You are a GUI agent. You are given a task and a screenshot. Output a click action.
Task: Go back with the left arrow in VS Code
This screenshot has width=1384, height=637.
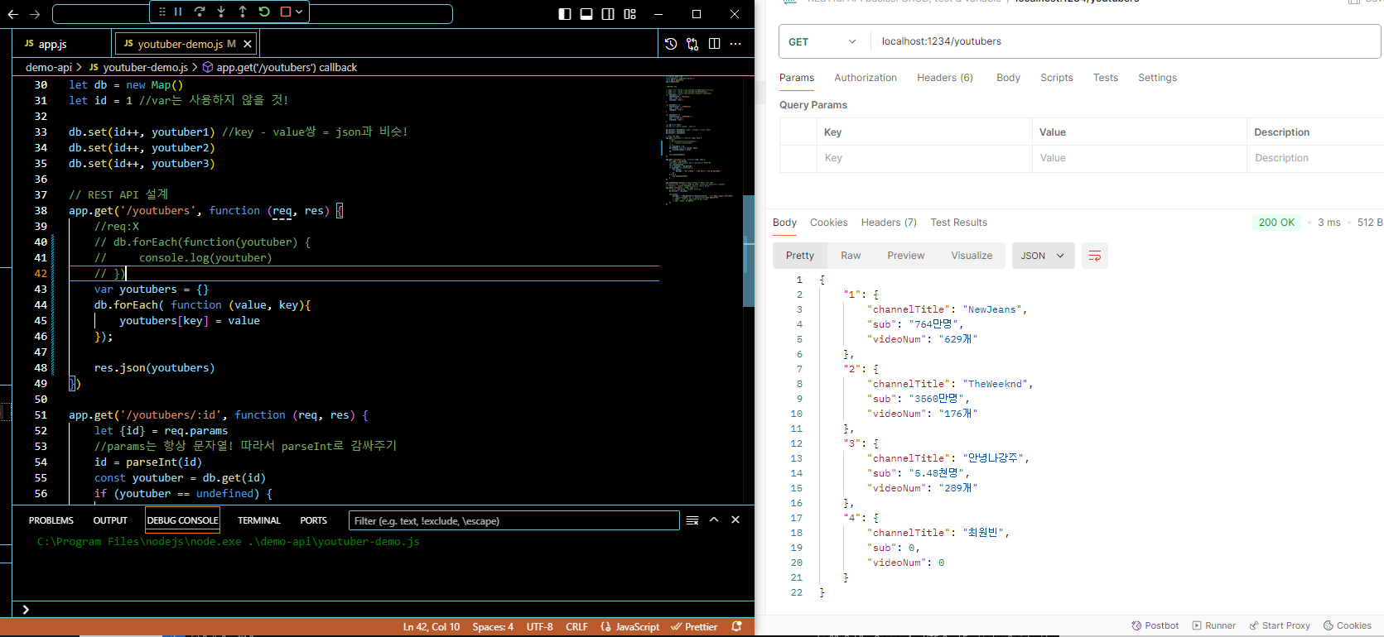click(x=13, y=14)
